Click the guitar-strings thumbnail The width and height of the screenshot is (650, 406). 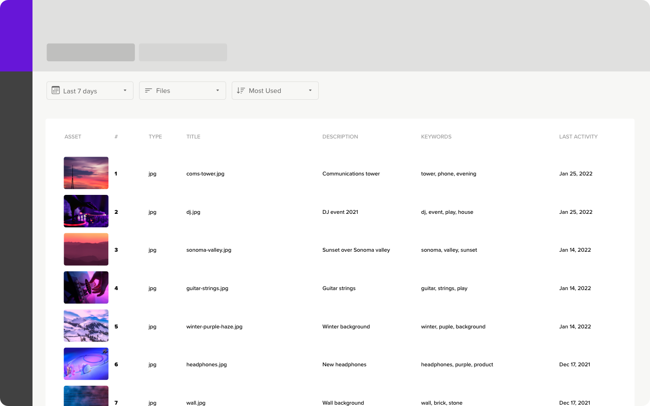pos(86,287)
